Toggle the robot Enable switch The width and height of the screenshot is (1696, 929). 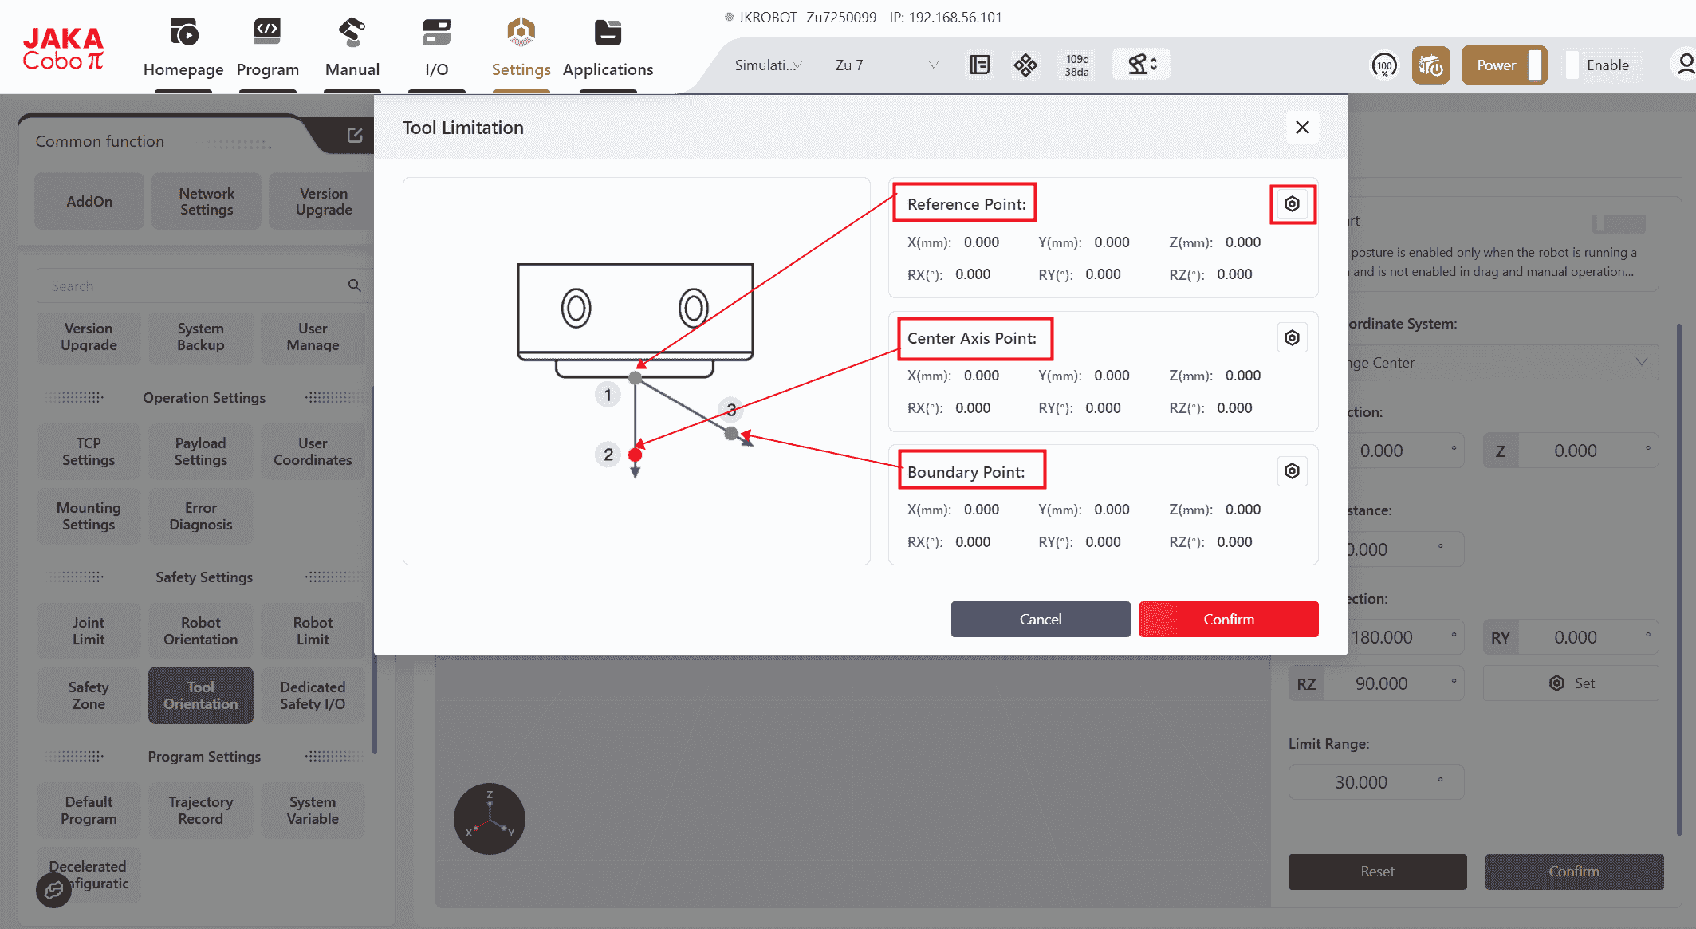1597,65
